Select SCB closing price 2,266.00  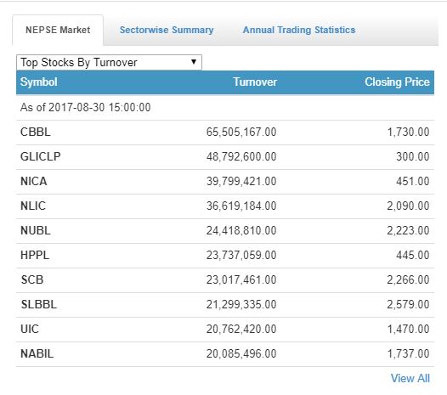tap(408, 279)
